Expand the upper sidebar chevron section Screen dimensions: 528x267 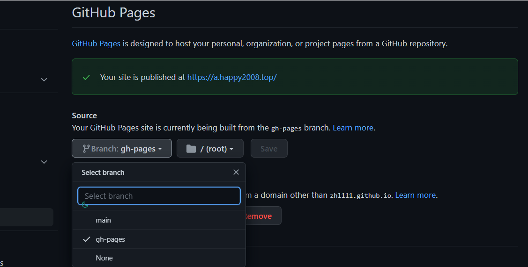click(44, 79)
